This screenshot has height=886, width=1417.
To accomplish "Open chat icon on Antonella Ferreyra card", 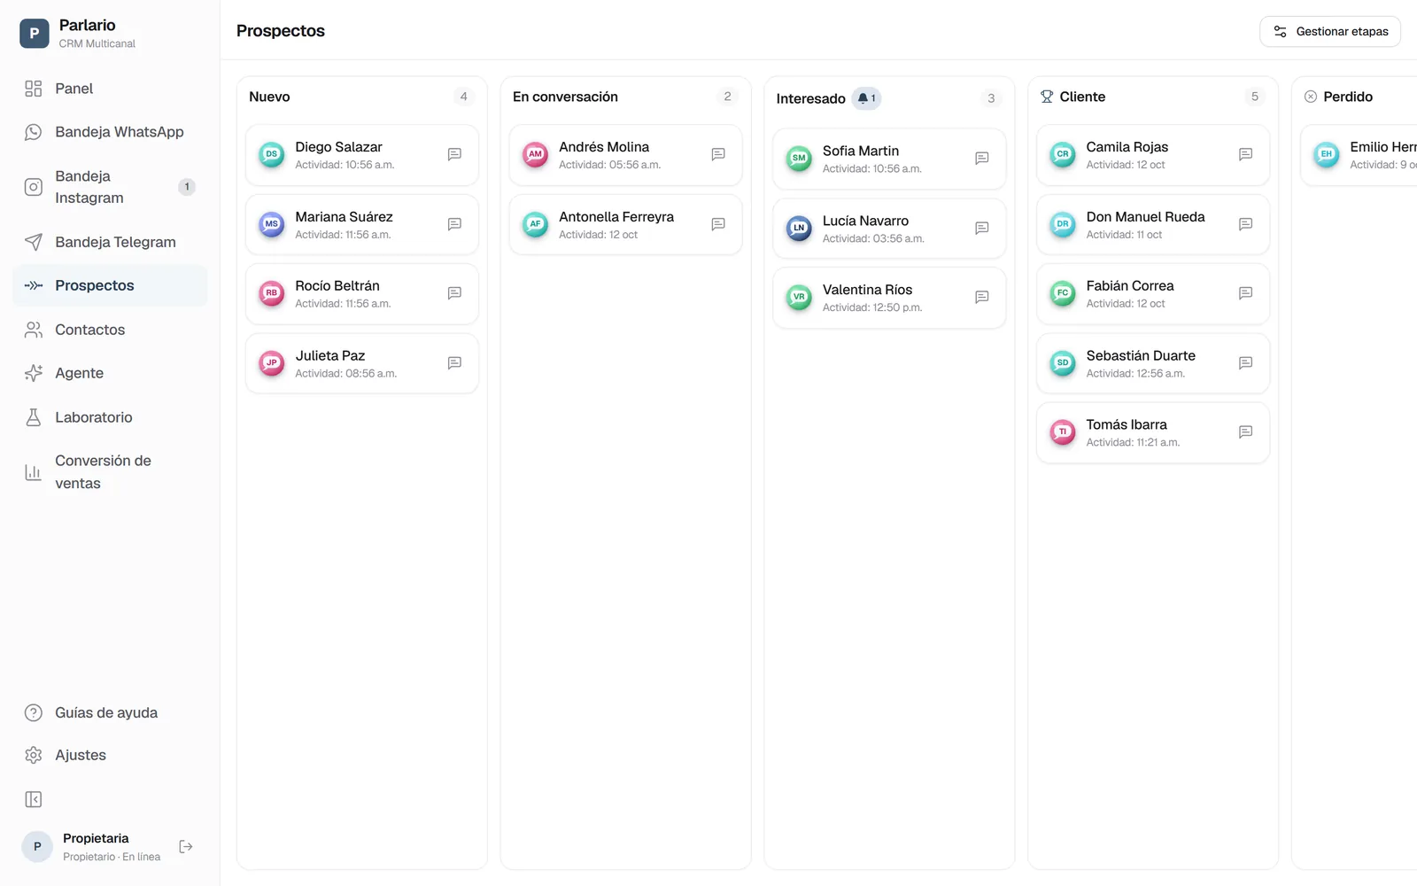I will coord(718,224).
